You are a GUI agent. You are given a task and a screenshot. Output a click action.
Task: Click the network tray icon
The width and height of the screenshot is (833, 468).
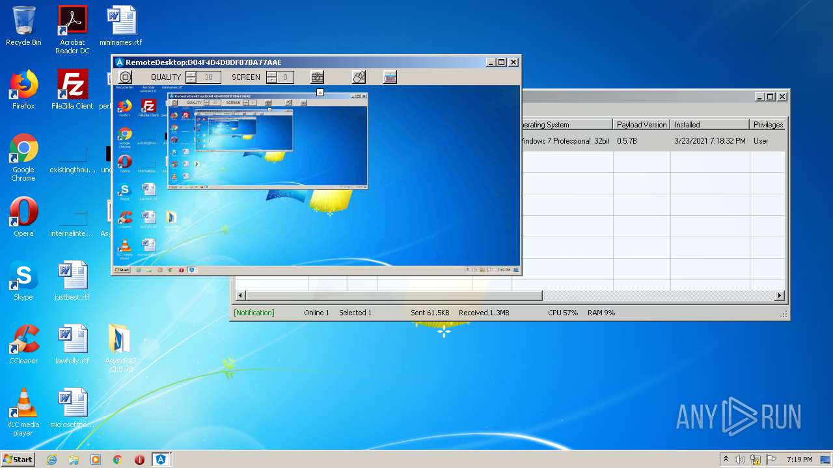tap(756, 460)
